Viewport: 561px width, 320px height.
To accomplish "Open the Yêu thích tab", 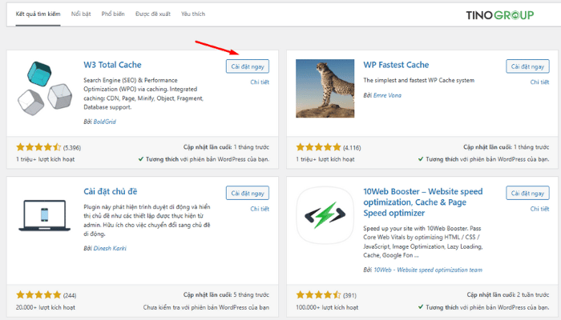I will point(193,14).
